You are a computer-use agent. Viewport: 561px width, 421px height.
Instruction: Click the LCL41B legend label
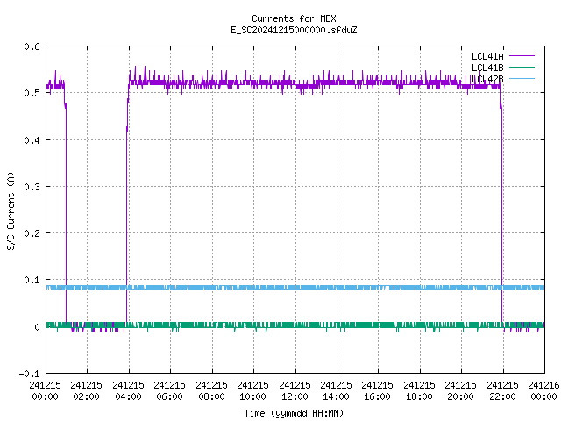coord(487,68)
